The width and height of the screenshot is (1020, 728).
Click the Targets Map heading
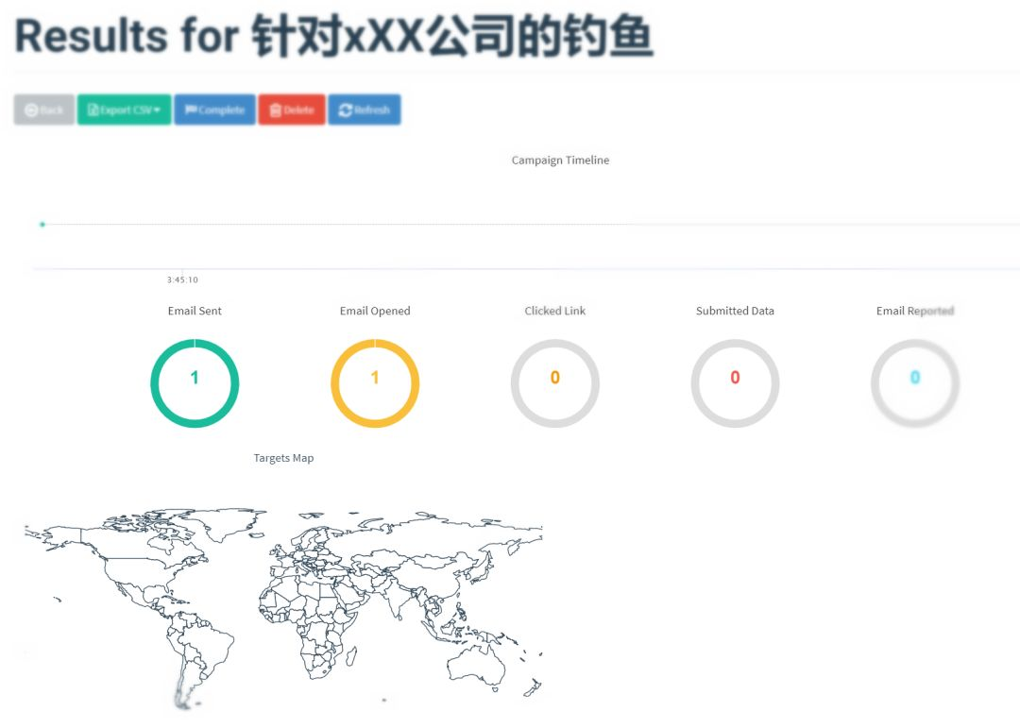tap(283, 458)
